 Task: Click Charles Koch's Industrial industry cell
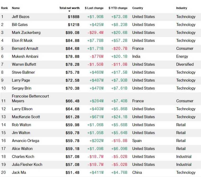[184, 157]
